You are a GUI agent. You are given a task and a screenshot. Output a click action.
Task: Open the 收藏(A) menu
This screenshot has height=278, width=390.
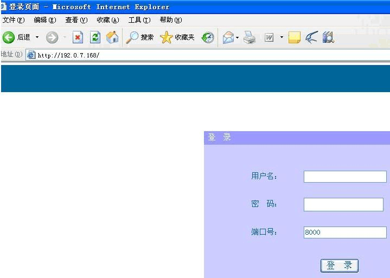tap(107, 20)
